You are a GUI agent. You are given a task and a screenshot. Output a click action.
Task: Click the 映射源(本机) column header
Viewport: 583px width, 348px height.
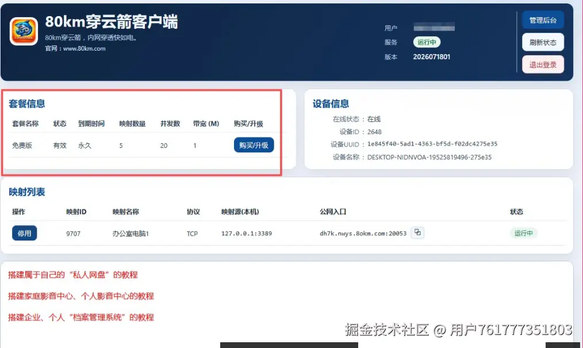point(240,212)
